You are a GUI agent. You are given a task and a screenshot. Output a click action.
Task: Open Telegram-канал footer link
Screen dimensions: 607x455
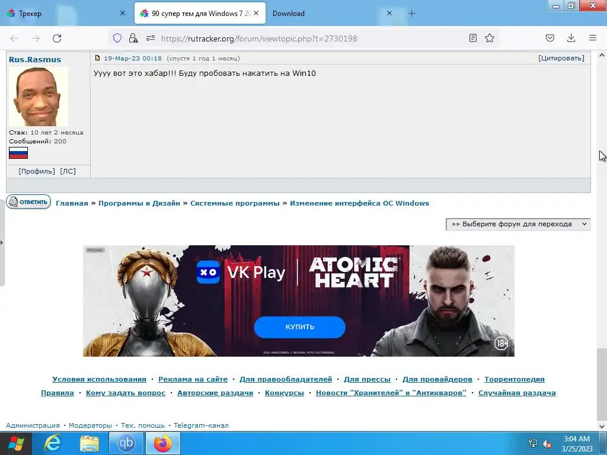pos(201,425)
